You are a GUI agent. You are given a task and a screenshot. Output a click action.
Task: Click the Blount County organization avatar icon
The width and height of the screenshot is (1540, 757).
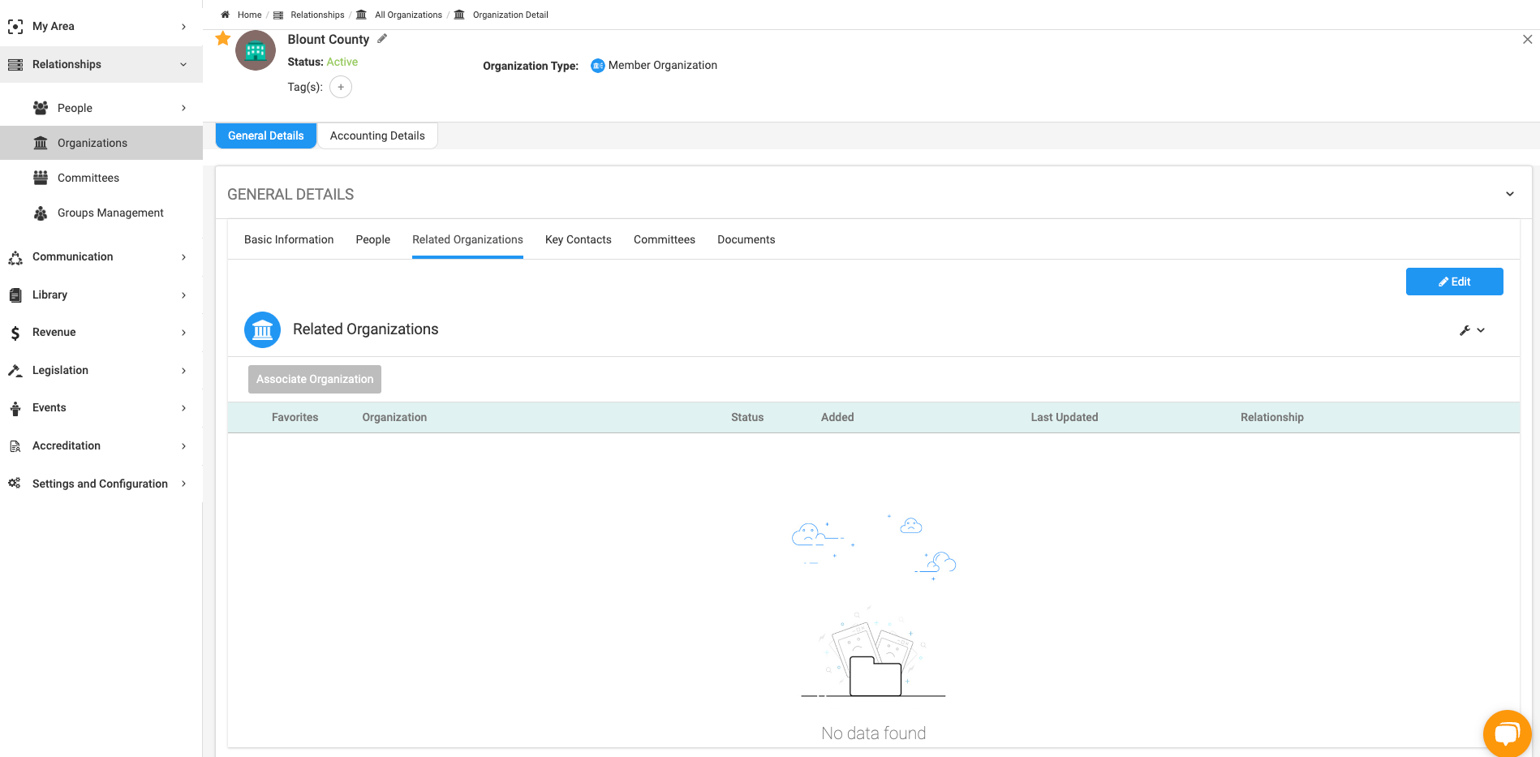click(256, 50)
